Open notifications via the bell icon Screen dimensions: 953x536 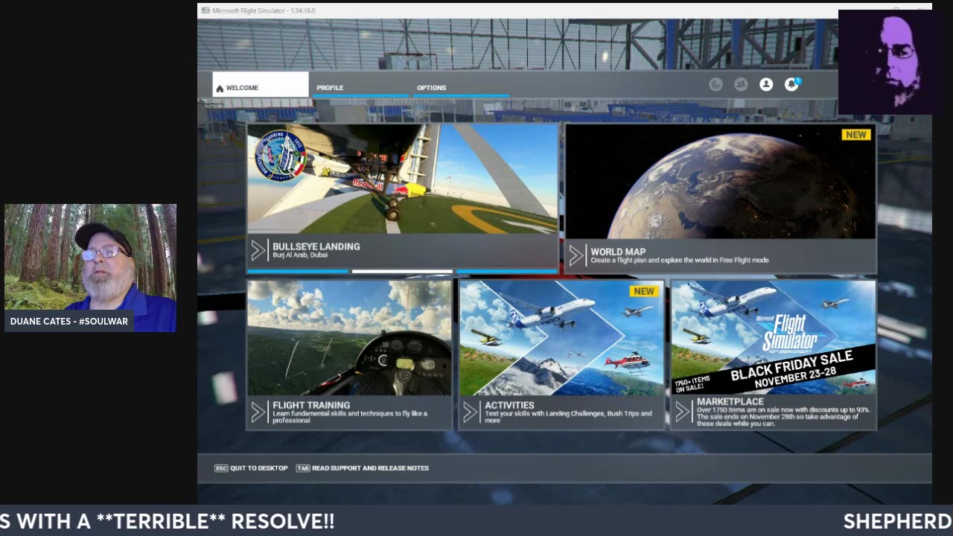point(791,85)
